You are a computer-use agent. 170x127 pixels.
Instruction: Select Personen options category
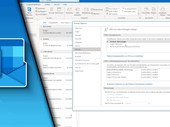pos(87,39)
